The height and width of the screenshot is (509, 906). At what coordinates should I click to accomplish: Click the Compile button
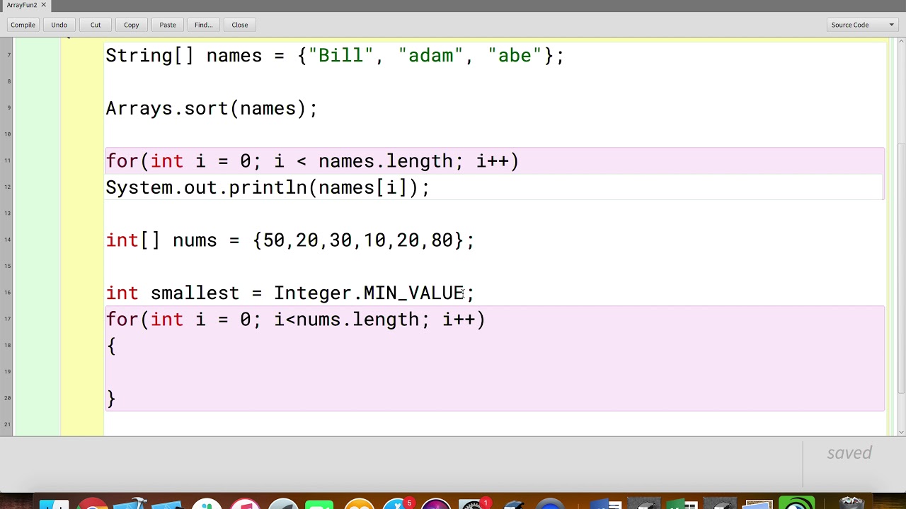pyautogui.click(x=23, y=25)
